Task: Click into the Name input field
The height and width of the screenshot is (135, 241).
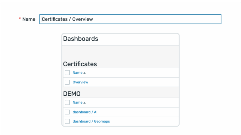Action: coord(130,19)
